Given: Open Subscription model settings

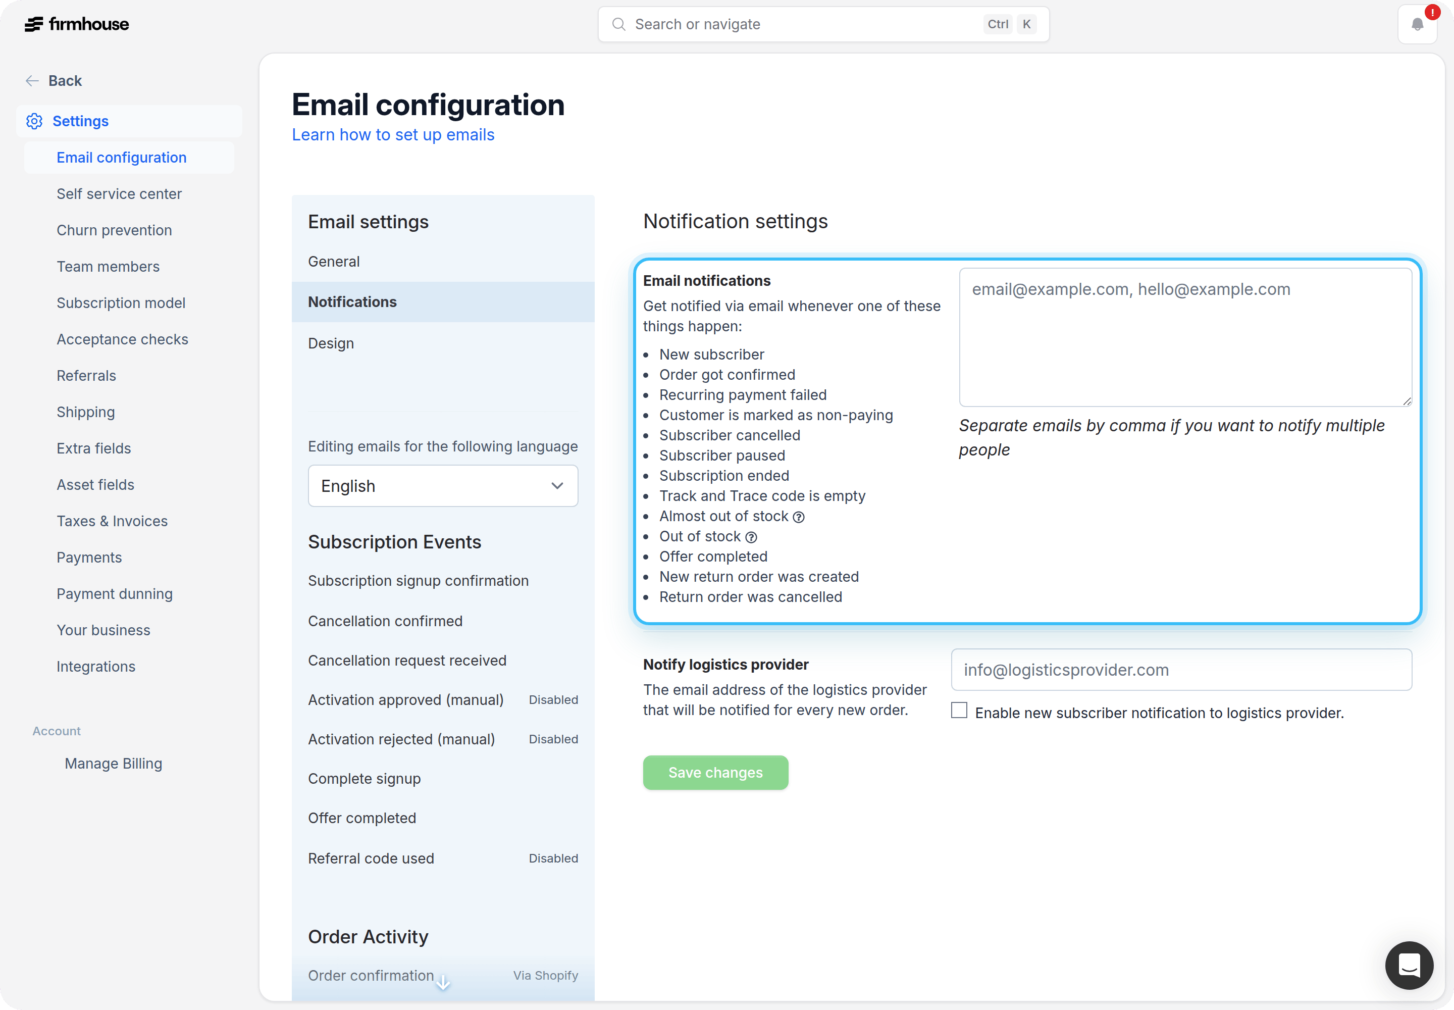Looking at the screenshot, I should (121, 303).
